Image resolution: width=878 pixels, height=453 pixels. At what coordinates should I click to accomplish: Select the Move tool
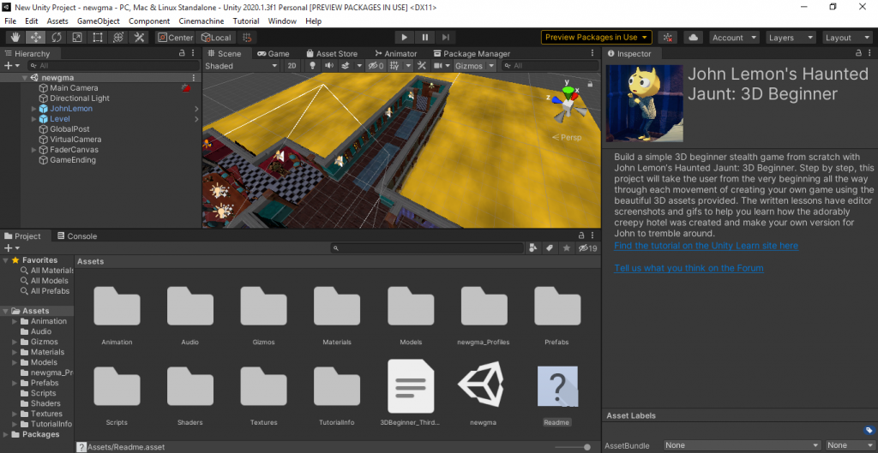36,38
